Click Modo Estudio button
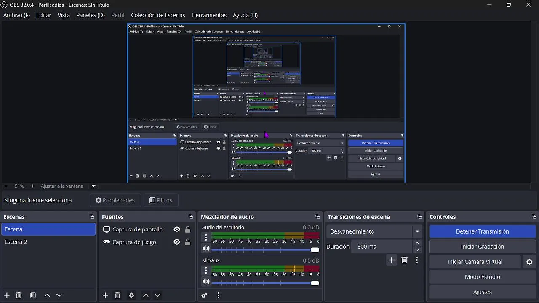This screenshot has width=539, height=303. (x=483, y=277)
